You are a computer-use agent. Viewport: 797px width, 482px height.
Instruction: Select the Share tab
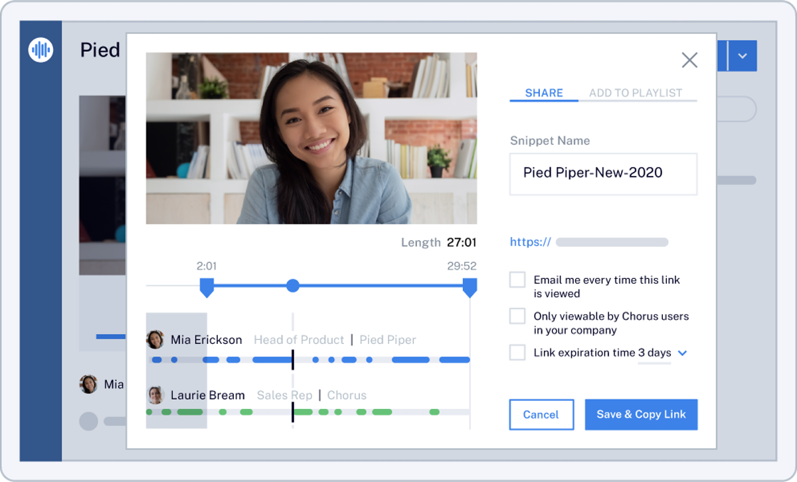(543, 93)
